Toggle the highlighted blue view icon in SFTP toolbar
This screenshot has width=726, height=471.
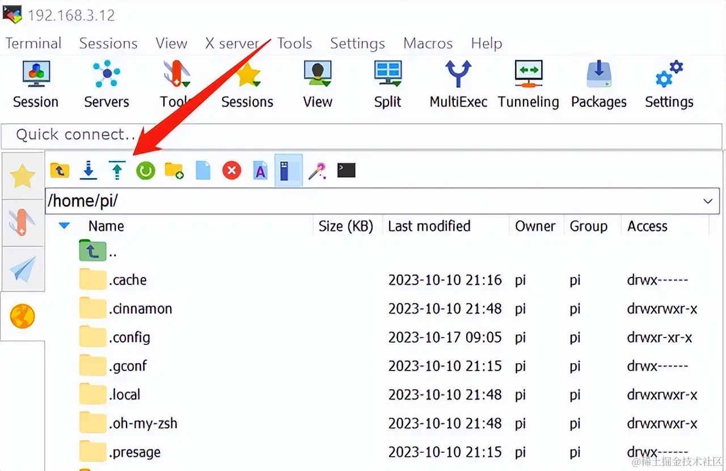[288, 170]
